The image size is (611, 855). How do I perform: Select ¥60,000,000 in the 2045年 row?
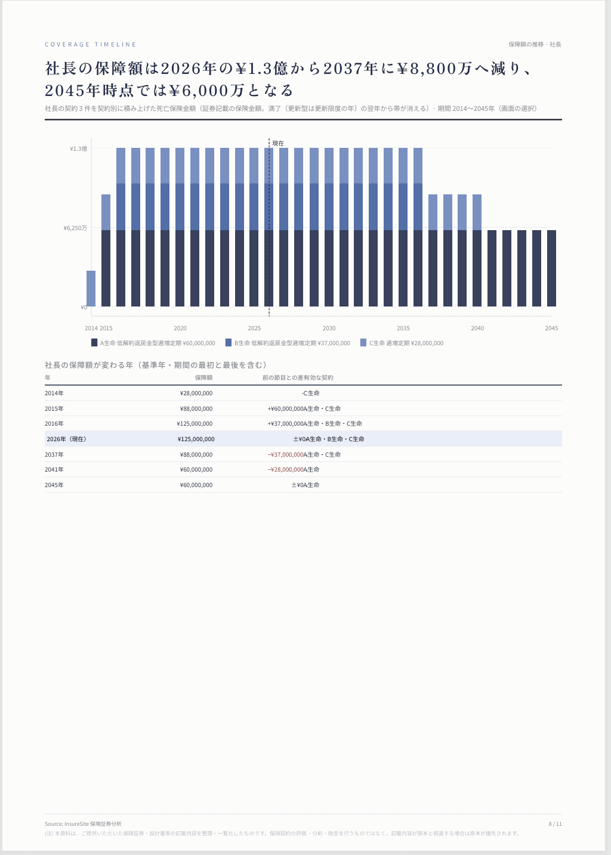point(196,485)
